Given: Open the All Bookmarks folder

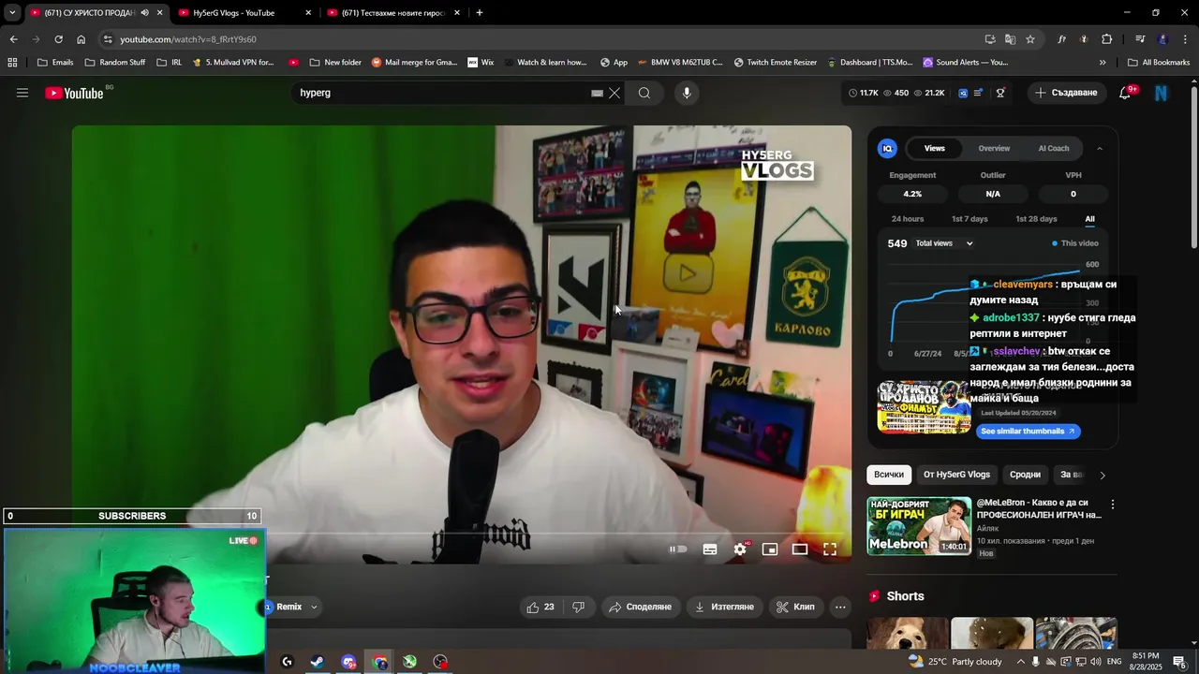Looking at the screenshot, I should click(x=1159, y=63).
